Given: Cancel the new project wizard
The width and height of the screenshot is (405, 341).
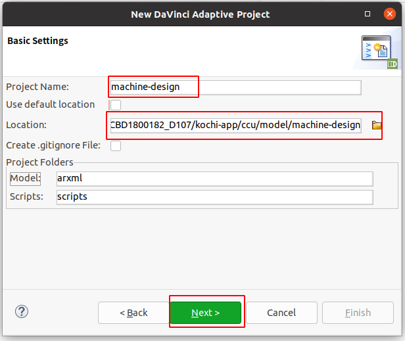Looking at the screenshot, I should pyautogui.click(x=281, y=313).
